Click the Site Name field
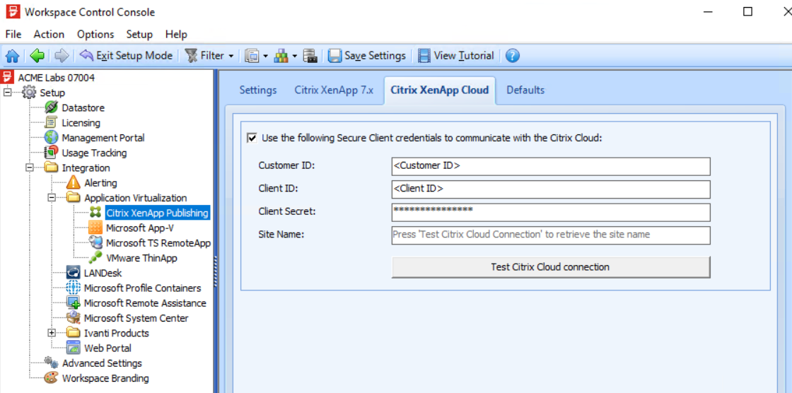The image size is (792, 393). pos(551,235)
